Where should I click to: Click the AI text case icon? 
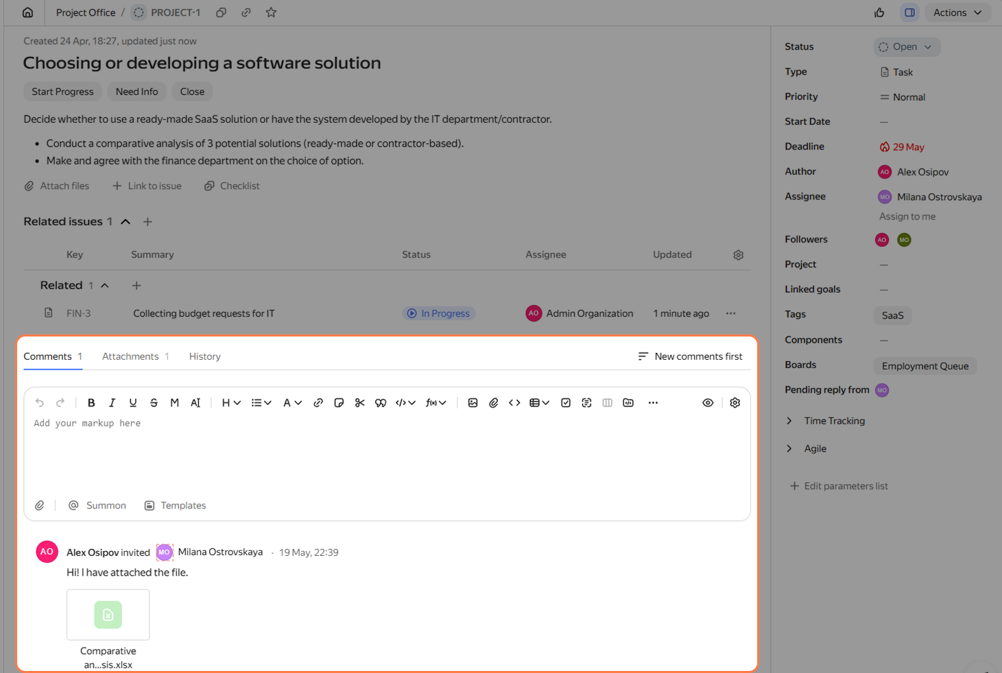[x=195, y=403]
